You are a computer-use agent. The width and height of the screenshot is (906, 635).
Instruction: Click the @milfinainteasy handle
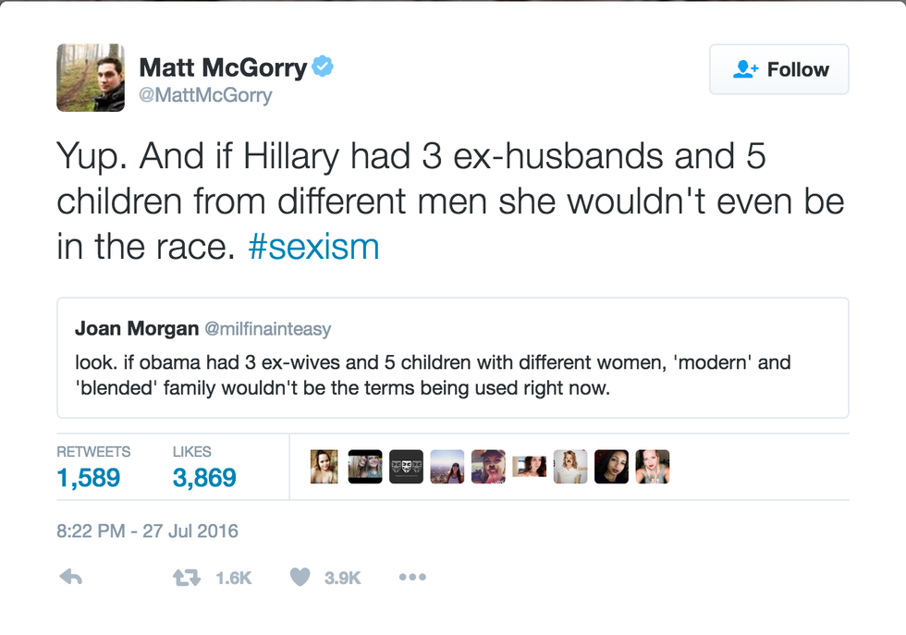(x=267, y=329)
